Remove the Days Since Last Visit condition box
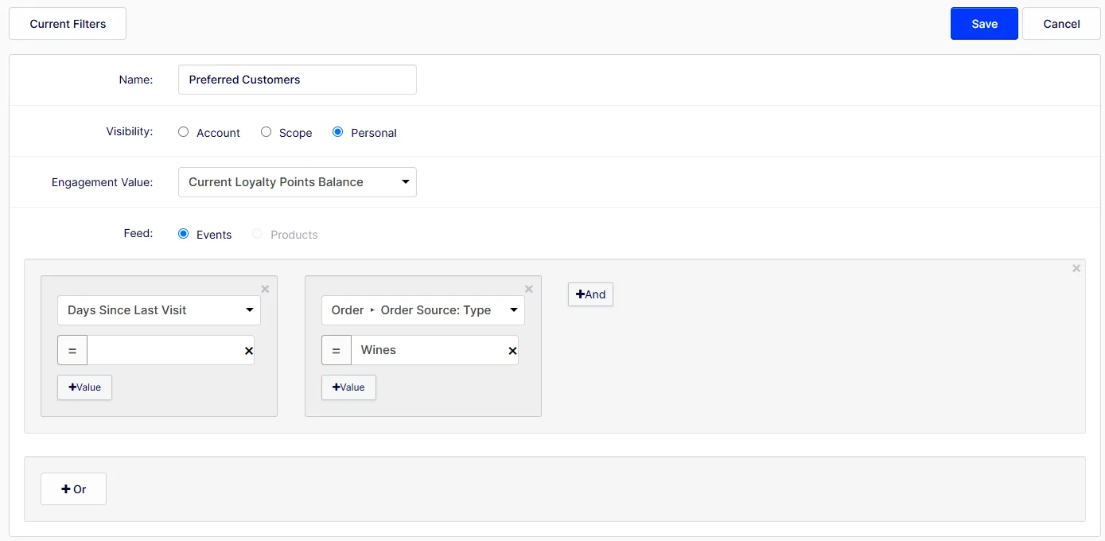1105x541 pixels. [x=265, y=290]
